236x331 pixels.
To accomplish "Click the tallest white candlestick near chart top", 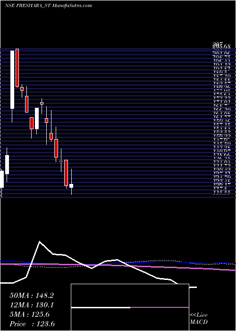I will [x=12, y=79].
